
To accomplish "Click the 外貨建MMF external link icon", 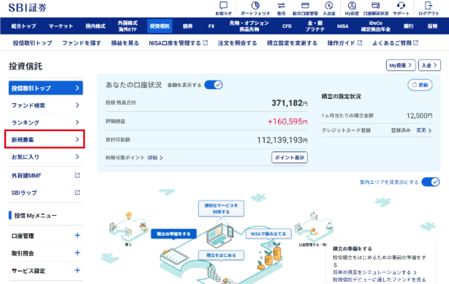I will point(78,175).
